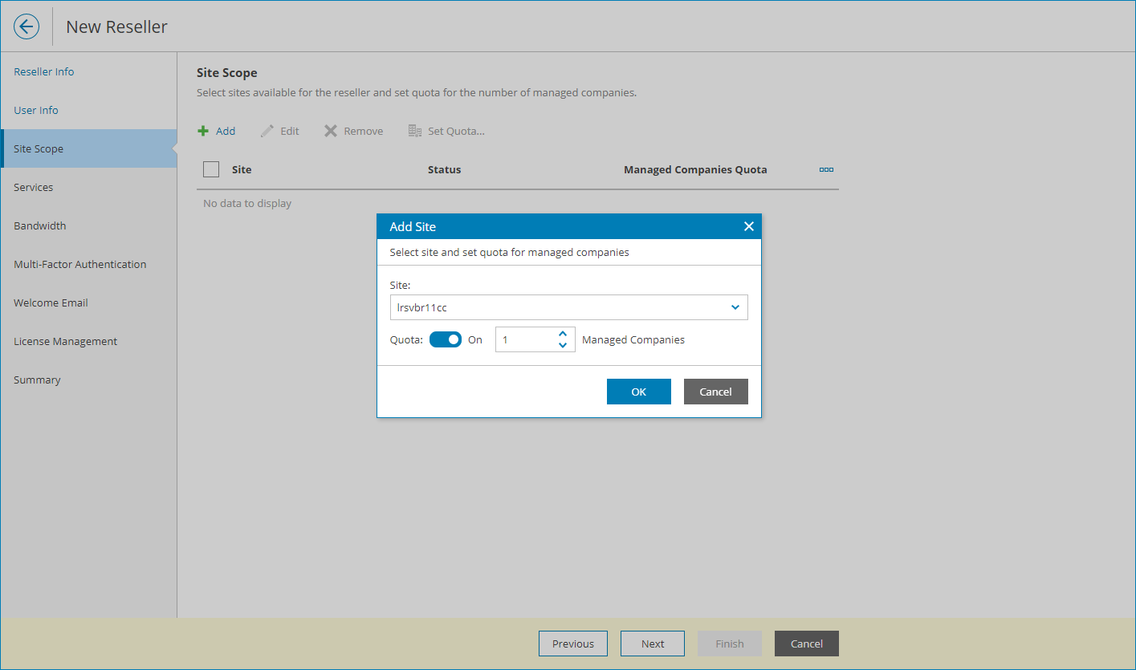Navigate to Multi-Factor Authentication step

(x=80, y=264)
